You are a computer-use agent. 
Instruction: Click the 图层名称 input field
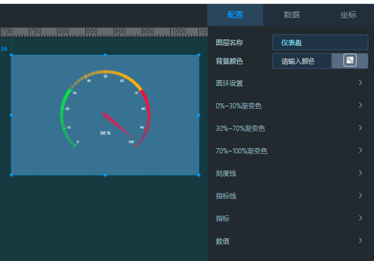click(x=320, y=43)
